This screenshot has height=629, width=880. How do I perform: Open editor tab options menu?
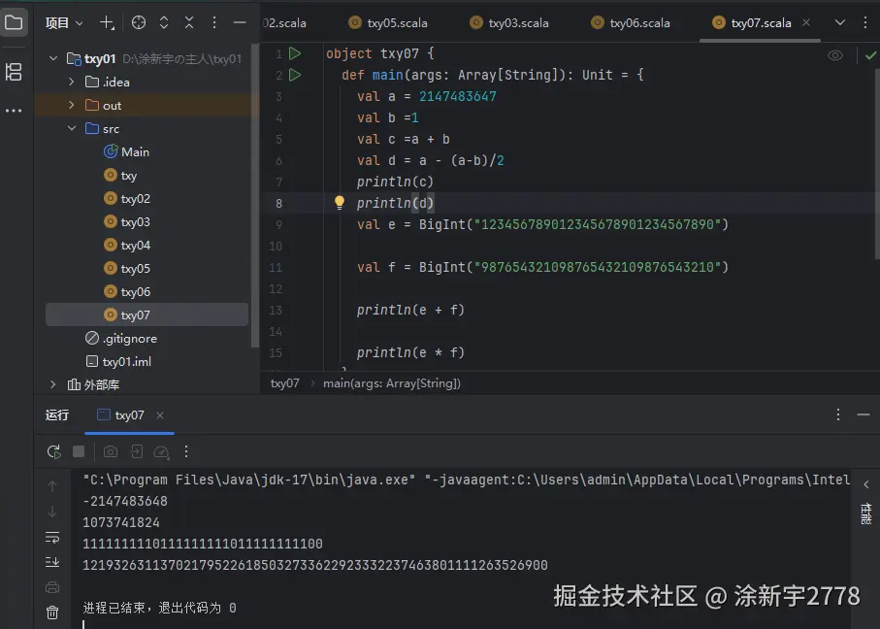864,22
